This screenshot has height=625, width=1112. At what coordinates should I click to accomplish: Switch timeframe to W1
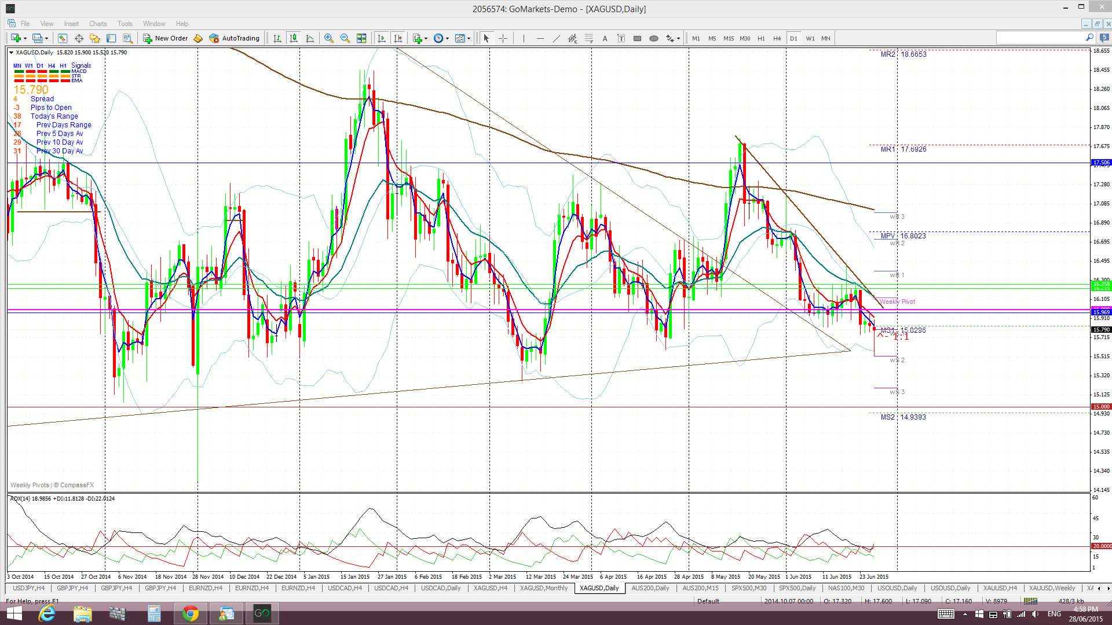click(810, 38)
